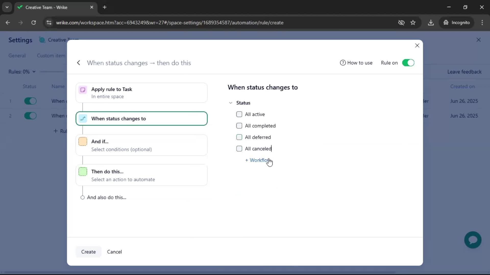Viewport: 490px width, 275px height.
Task: Select the Creative Team - Wrike tab
Action: 56,7
